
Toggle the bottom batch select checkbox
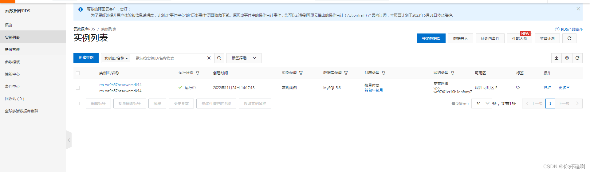point(78,104)
